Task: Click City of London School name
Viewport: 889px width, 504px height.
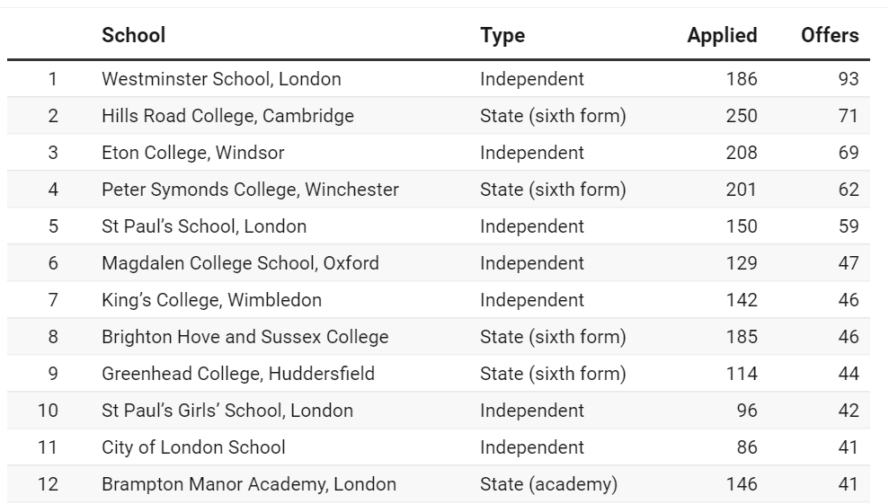Action: coord(193,447)
